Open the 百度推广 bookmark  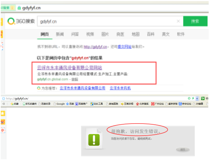(x=81, y=104)
